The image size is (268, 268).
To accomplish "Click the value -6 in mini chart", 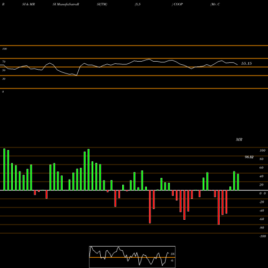I will pyautogui.click(x=172, y=260).
